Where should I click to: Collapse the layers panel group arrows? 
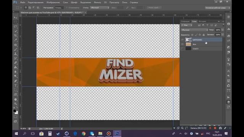click(x=218, y=21)
